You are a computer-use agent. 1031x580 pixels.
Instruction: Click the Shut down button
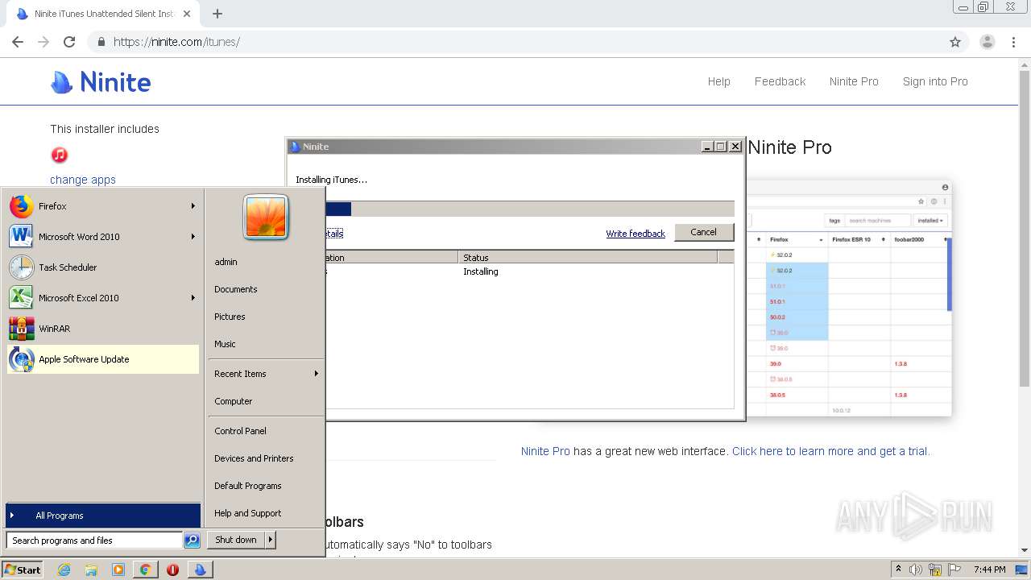click(x=236, y=540)
